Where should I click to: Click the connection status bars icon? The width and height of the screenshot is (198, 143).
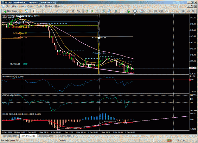[169, 140]
